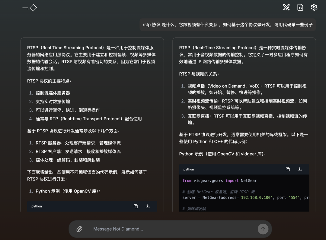This screenshot has height=240, width=326.
Task: Copy the NetGear code on the right
Action: [x=287, y=169]
